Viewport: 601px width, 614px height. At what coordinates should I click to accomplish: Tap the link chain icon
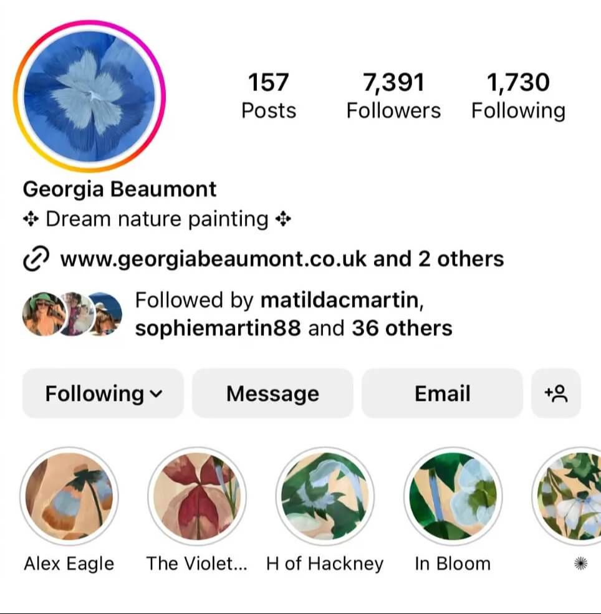pyautogui.click(x=36, y=259)
